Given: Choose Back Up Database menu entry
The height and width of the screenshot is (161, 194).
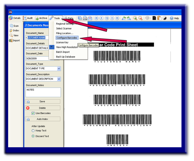Looking at the screenshot, I should tap(66, 57).
